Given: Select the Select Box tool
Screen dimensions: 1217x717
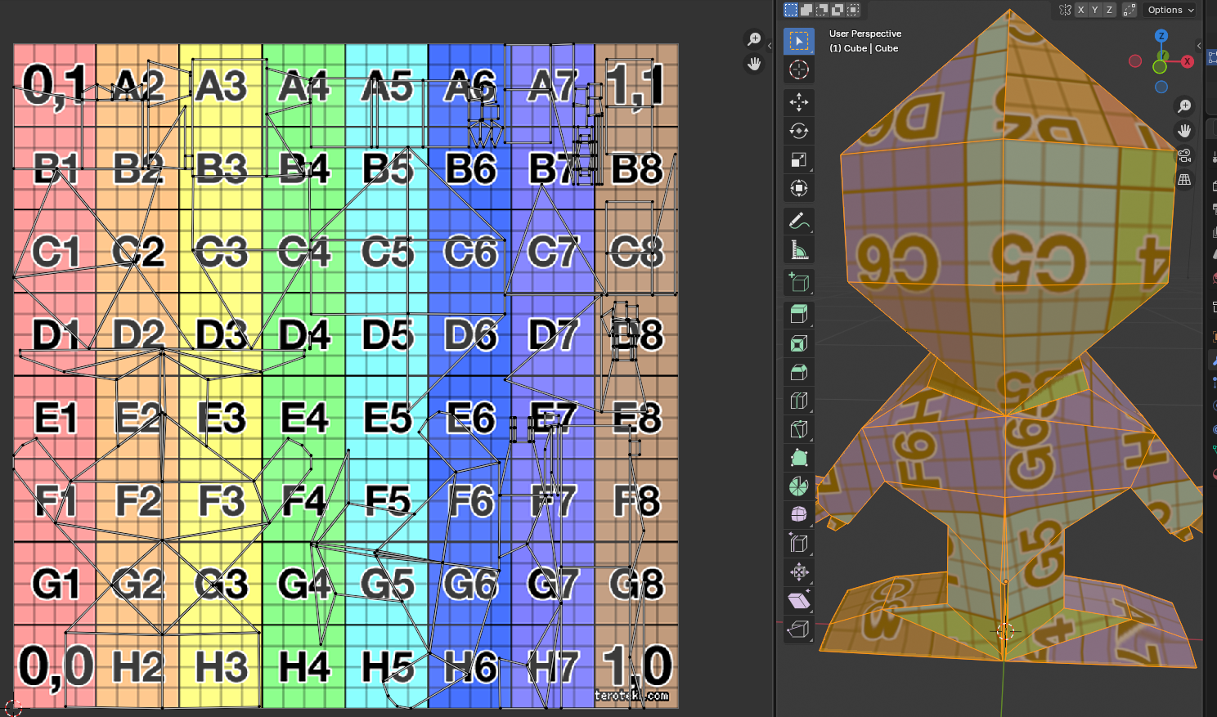Looking at the screenshot, I should (799, 41).
